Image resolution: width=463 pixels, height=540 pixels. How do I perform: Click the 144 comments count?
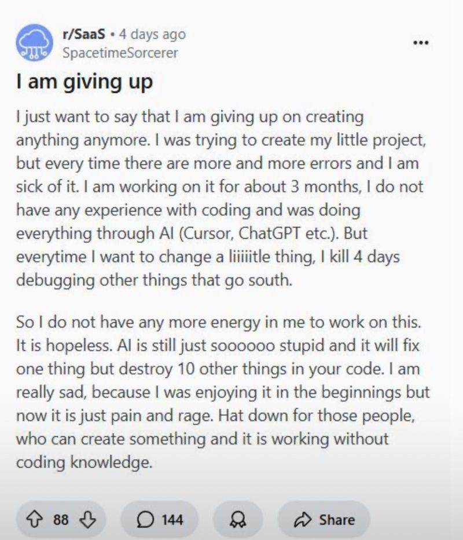click(x=172, y=520)
